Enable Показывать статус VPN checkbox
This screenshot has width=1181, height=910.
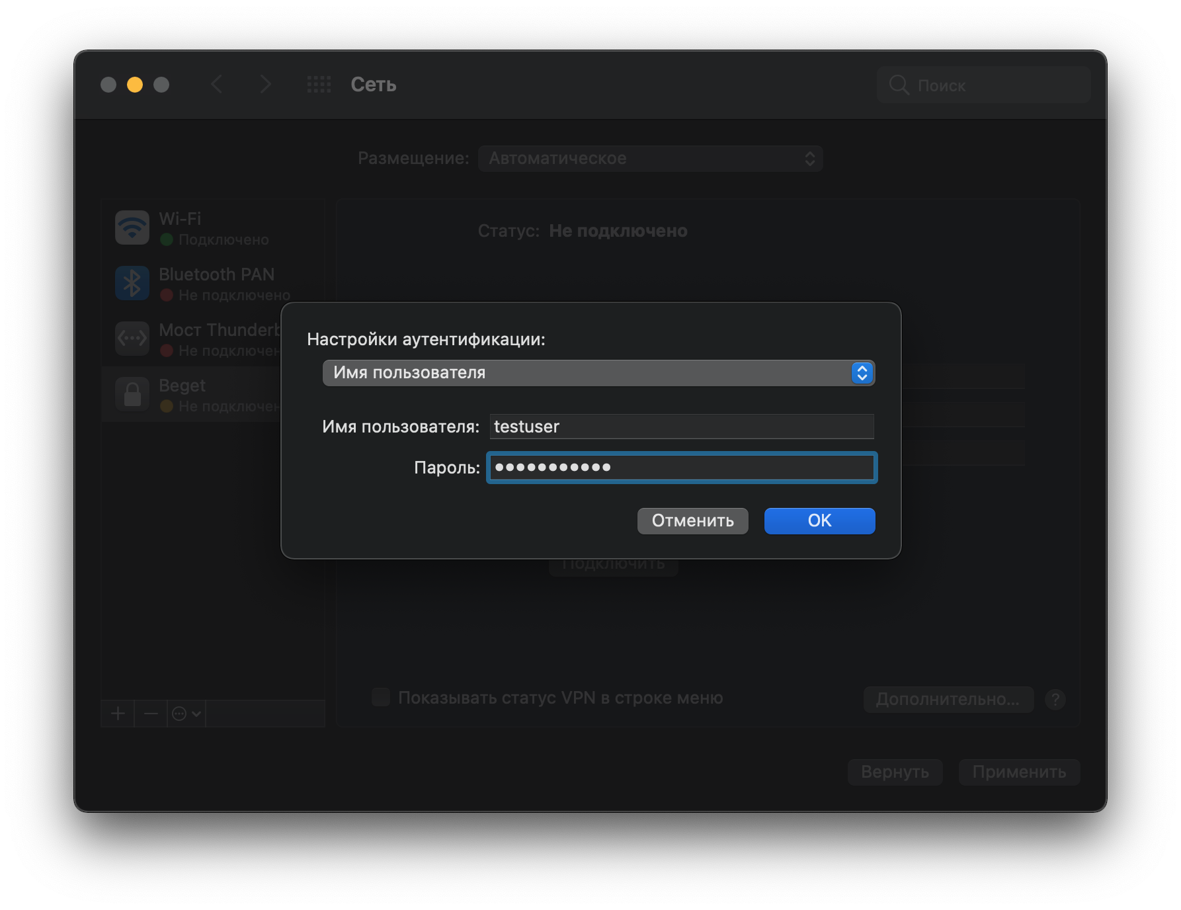[381, 697]
